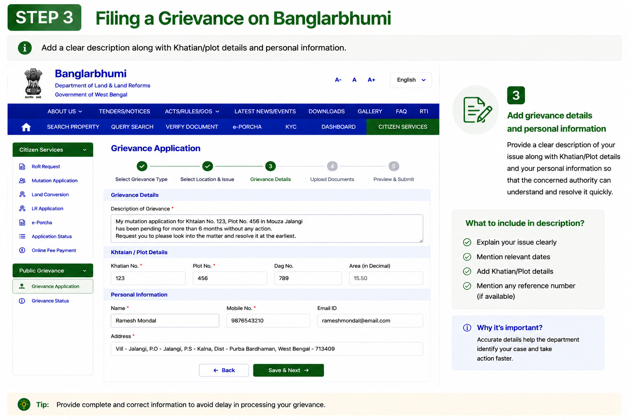Click the Dag No. field
The height and width of the screenshot is (420, 630).
pyautogui.click(x=308, y=278)
